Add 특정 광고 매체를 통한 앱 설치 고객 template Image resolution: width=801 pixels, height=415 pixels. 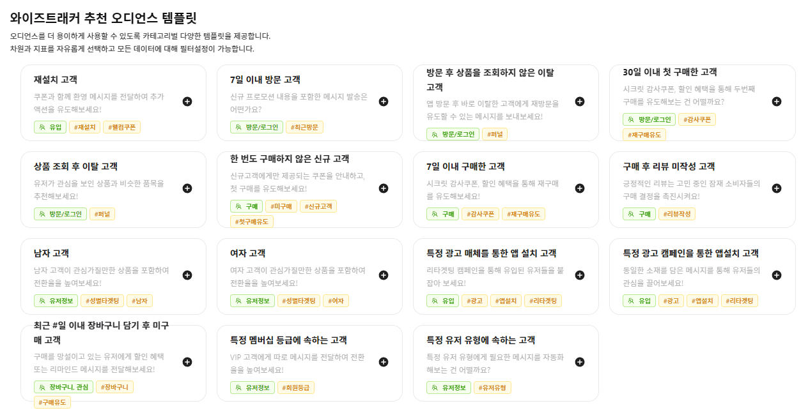[x=580, y=275]
